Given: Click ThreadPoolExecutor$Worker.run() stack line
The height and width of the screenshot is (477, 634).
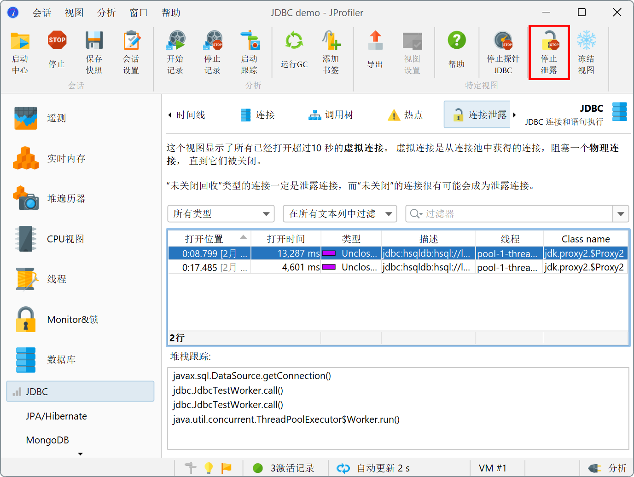Looking at the screenshot, I should 286,420.
